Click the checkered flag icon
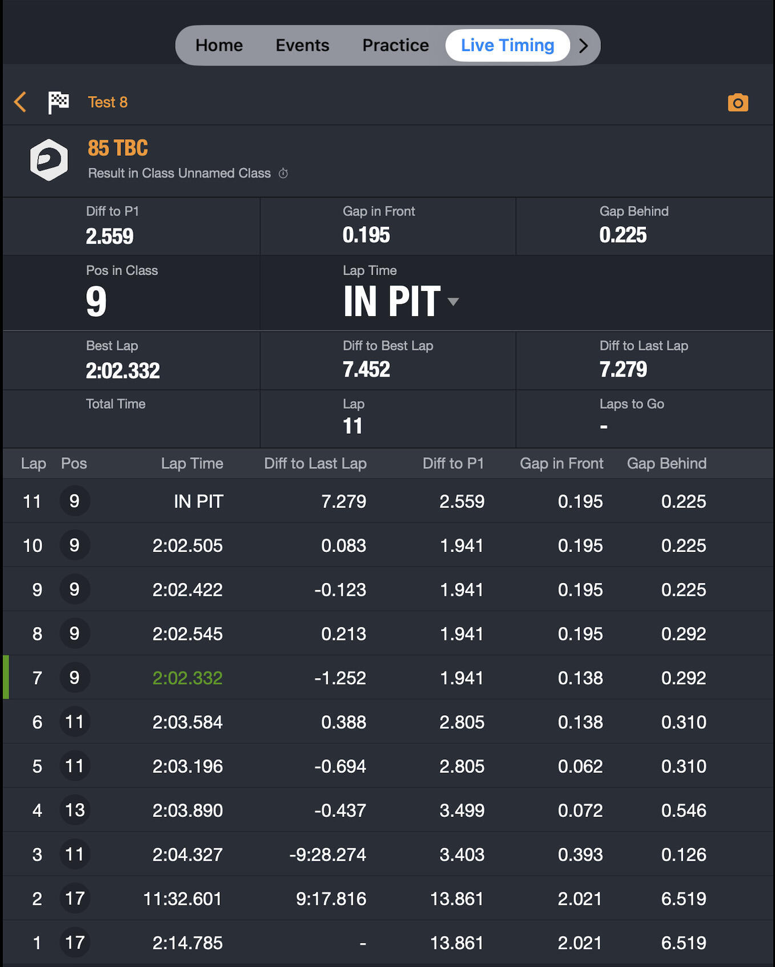The image size is (775, 967). (58, 102)
